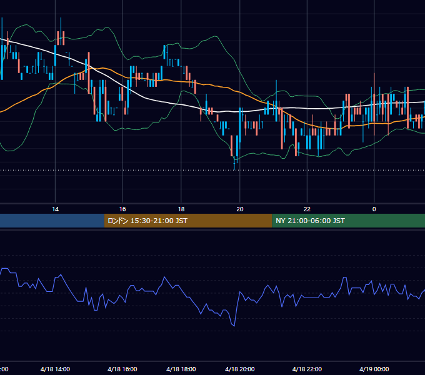
Task: Click the 0 hour axis label
Action: 374,209
